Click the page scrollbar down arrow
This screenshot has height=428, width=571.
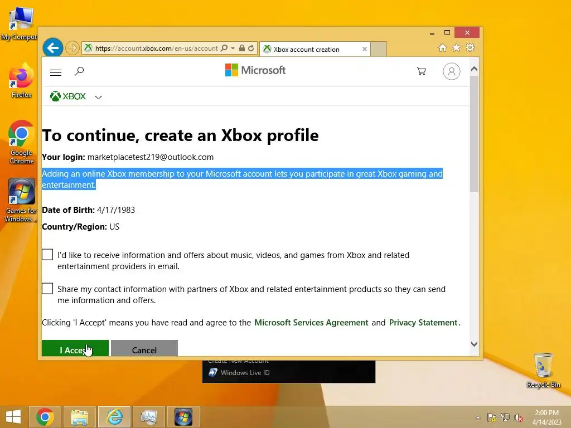tap(474, 344)
